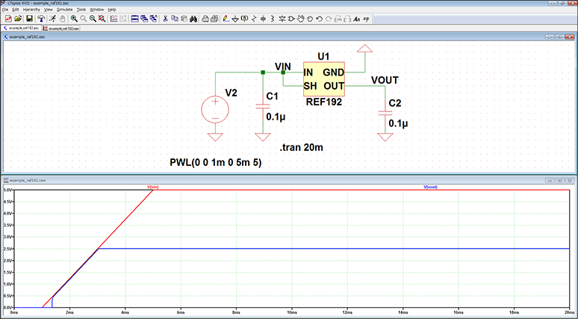The height and width of the screenshot is (319, 578).
Task: Click the .tran 20m directive text
Action: 302,148
